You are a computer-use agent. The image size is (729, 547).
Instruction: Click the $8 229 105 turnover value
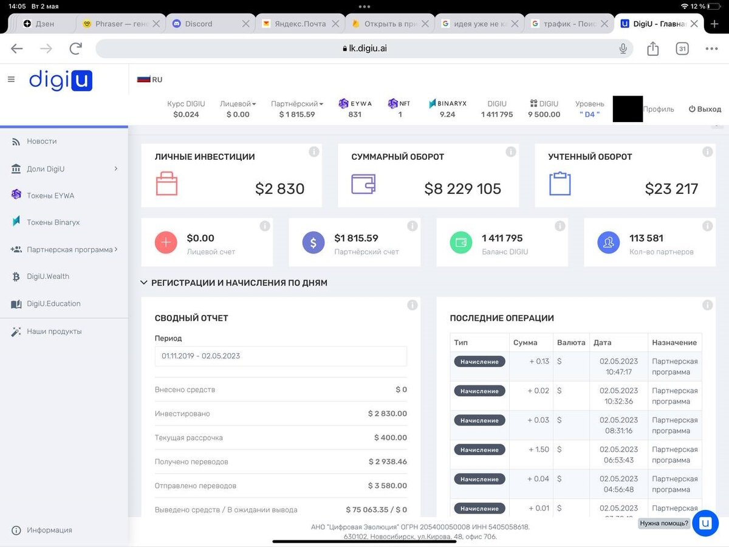[463, 189]
